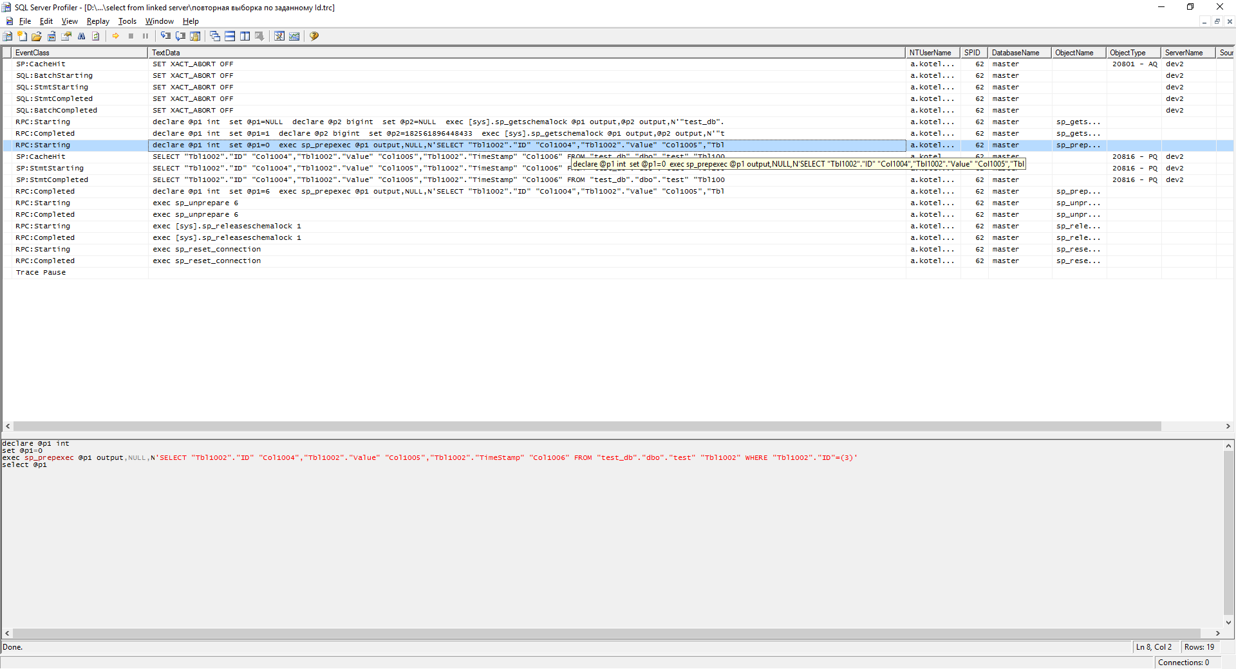Click the TextData column header

[x=527, y=53]
